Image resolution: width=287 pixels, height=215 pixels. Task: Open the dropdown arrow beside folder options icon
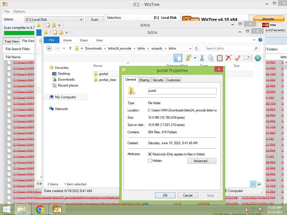click(195, 58)
